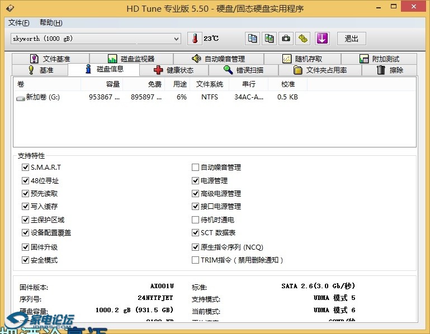The width and height of the screenshot is (430, 334).
Task: Click the copy text to clipboard icon
Action: coord(253,39)
